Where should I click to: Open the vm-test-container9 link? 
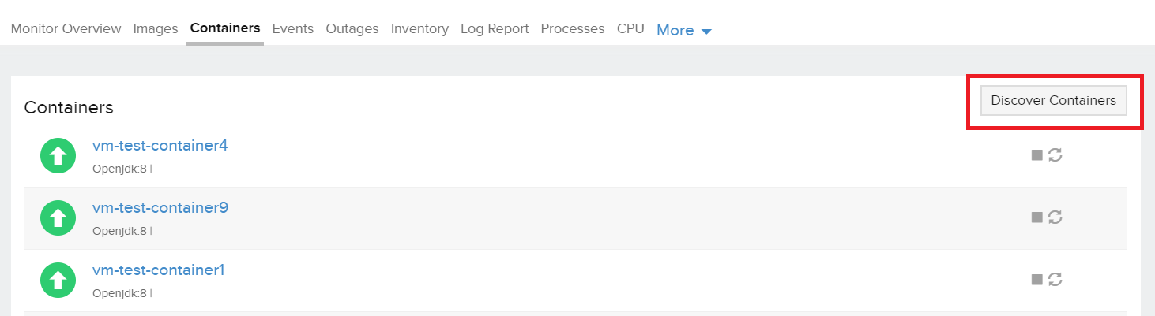coord(160,207)
